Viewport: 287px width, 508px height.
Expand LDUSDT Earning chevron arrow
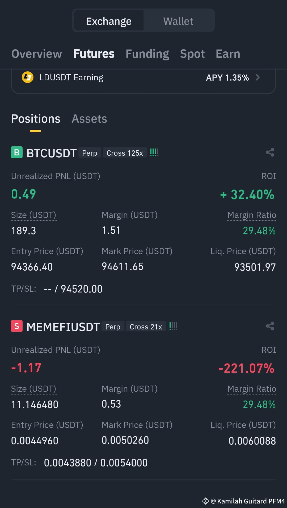pyautogui.click(x=258, y=77)
